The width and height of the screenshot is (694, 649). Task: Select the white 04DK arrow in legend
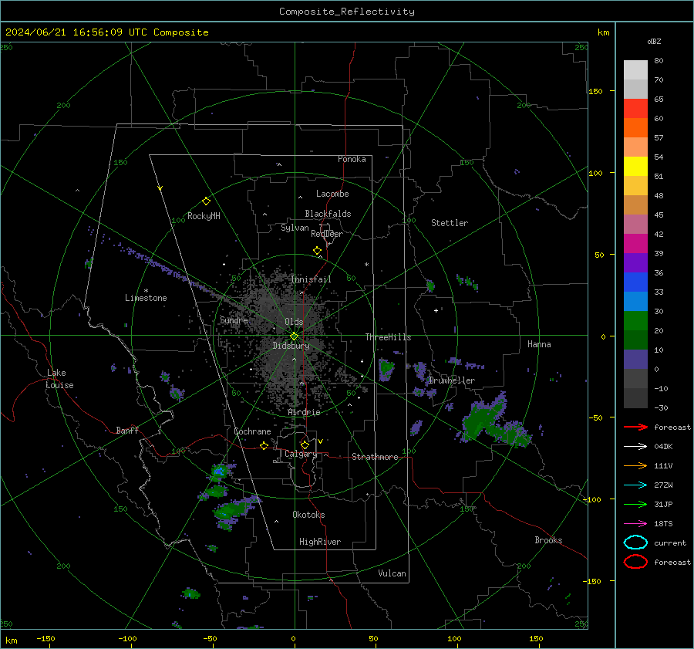pyautogui.click(x=635, y=446)
